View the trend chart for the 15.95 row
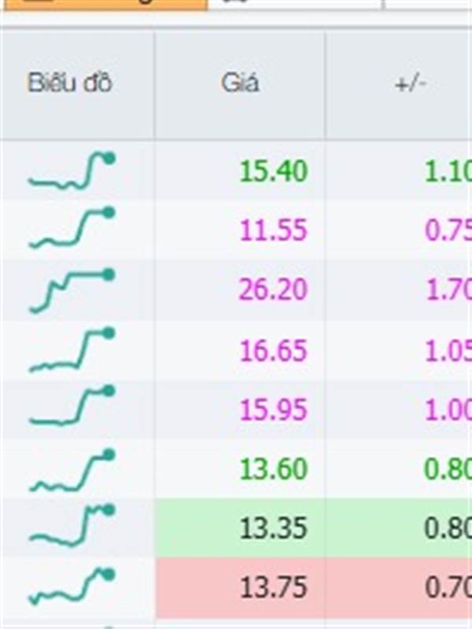Image resolution: width=472 pixels, height=629 pixels. (x=72, y=407)
